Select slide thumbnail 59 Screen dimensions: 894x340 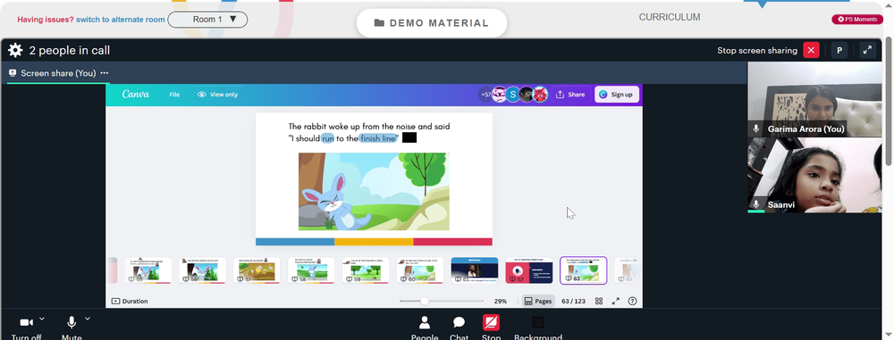pos(366,270)
